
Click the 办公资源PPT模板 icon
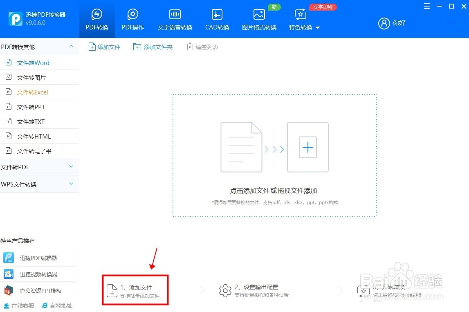[x=9, y=290]
